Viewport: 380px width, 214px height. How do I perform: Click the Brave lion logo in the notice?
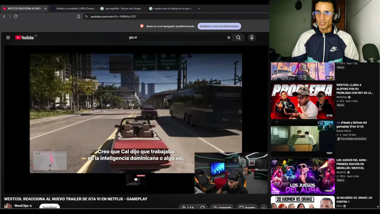[142, 26]
